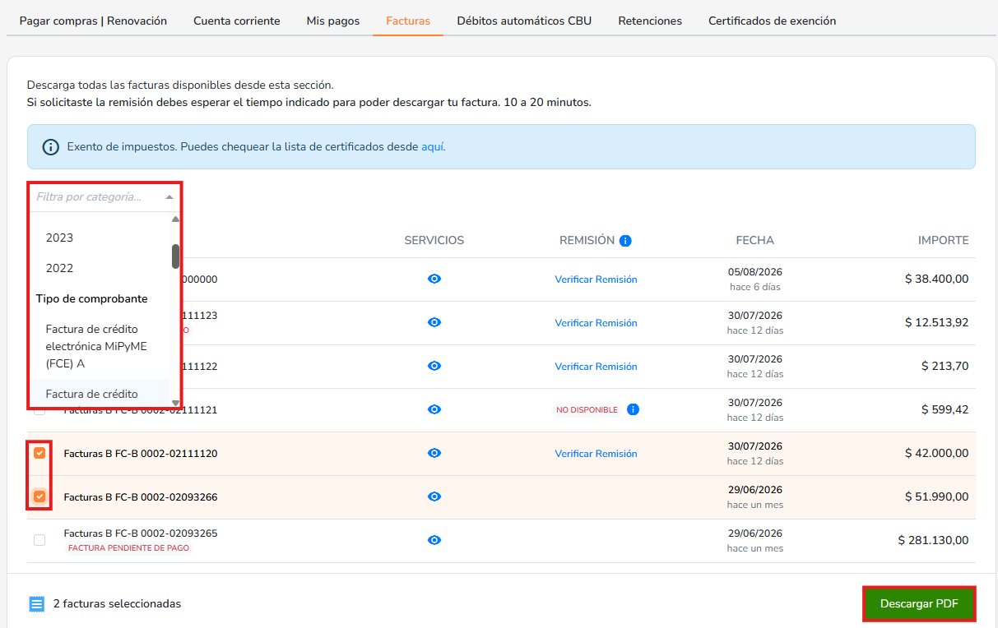Click dropdown list scroll down arrow

click(x=175, y=402)
